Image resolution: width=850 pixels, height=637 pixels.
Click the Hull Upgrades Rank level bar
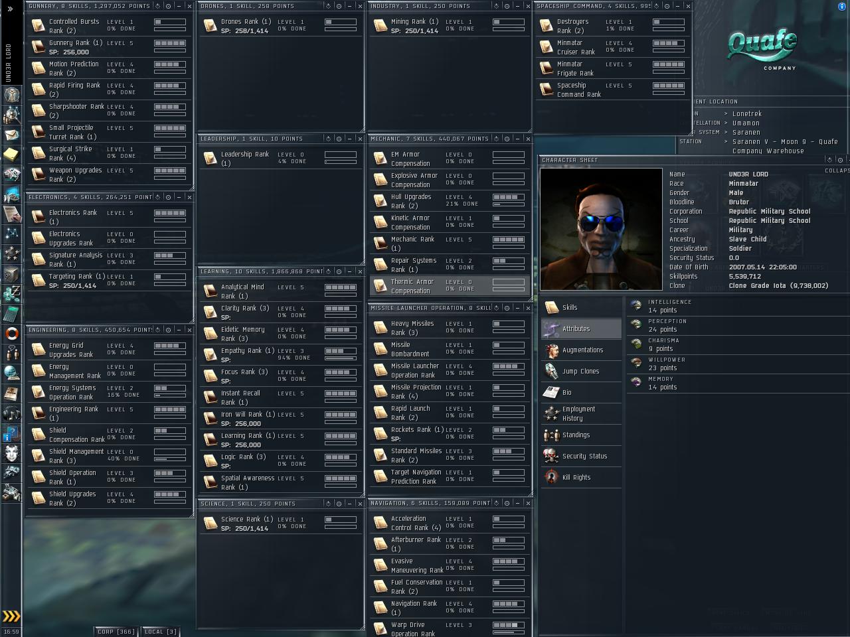(509, 197)
